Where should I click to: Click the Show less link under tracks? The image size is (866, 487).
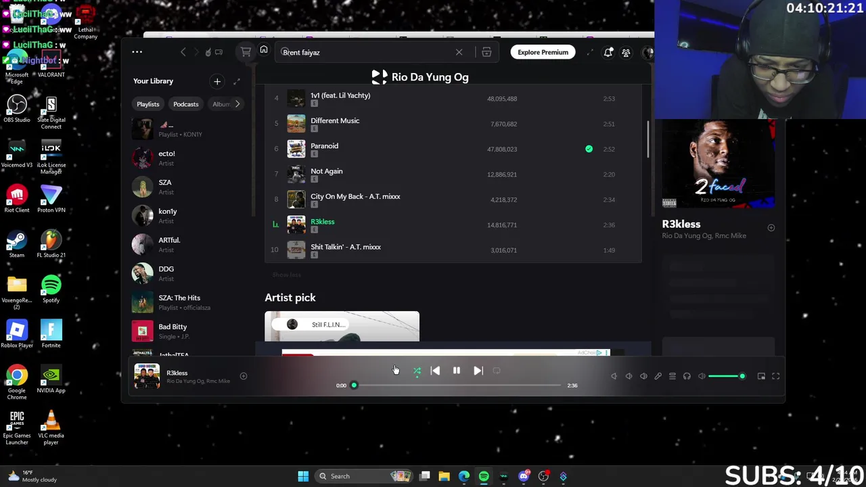tap(287, 275)
